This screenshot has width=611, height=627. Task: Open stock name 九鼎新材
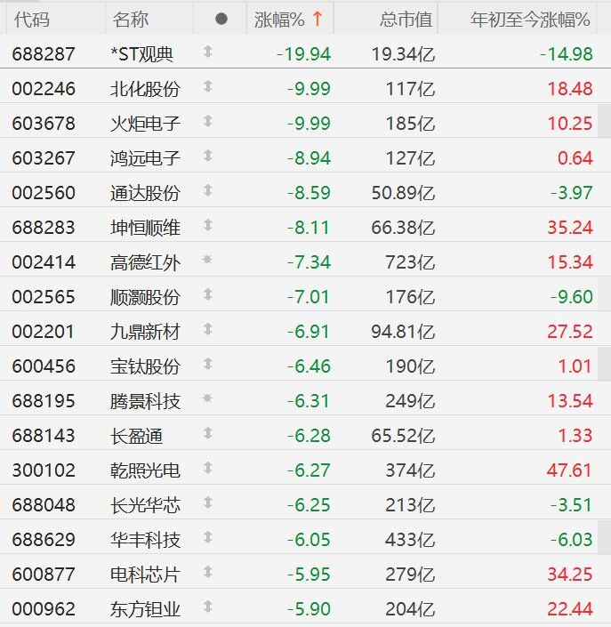click(x=146, y=332)
